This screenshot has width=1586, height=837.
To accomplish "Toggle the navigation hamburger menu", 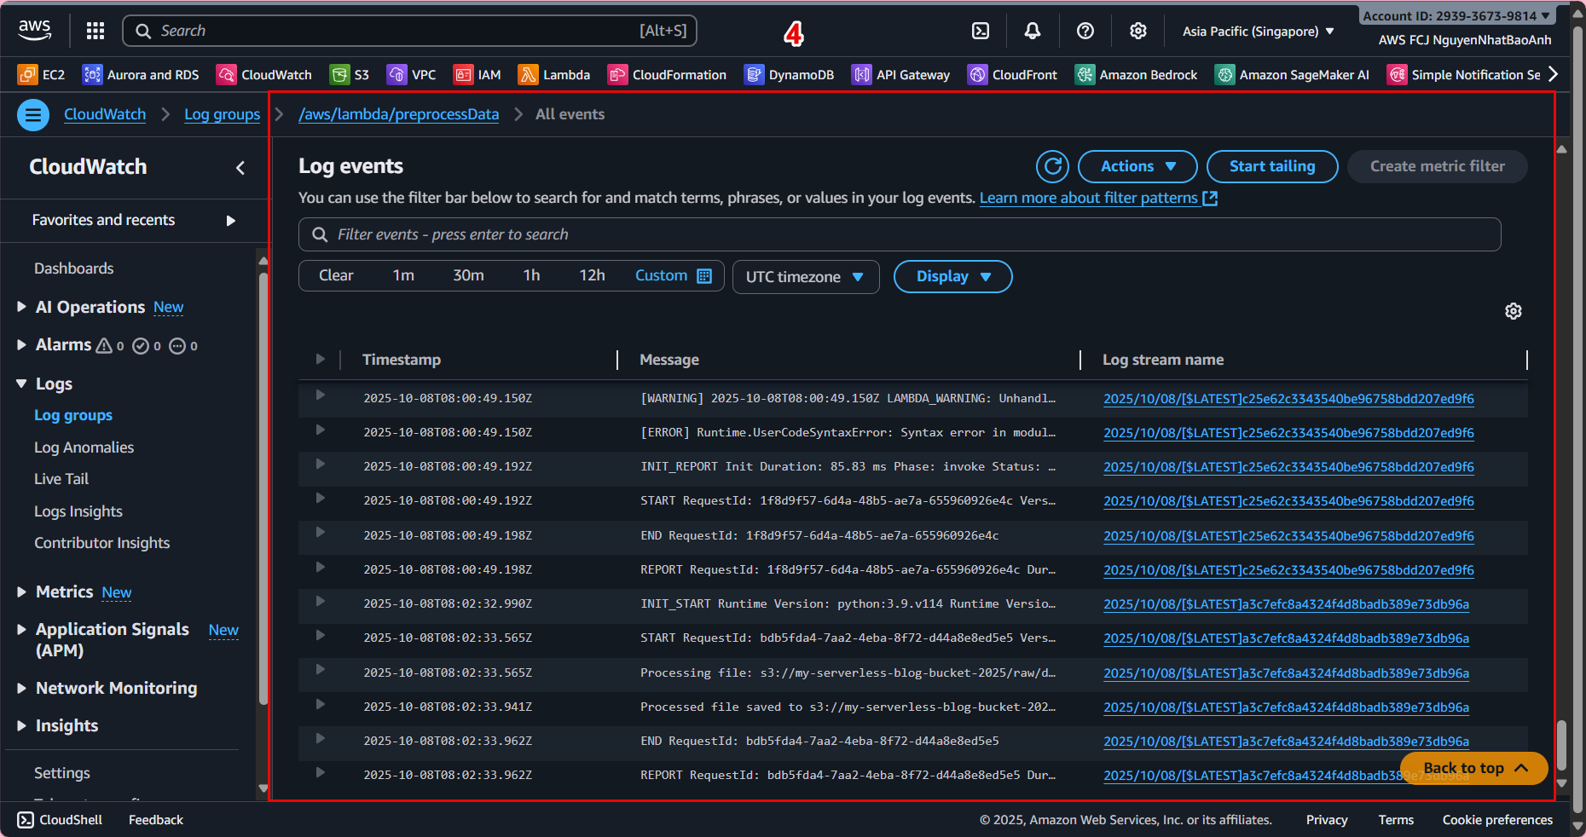I will [33, 114].
